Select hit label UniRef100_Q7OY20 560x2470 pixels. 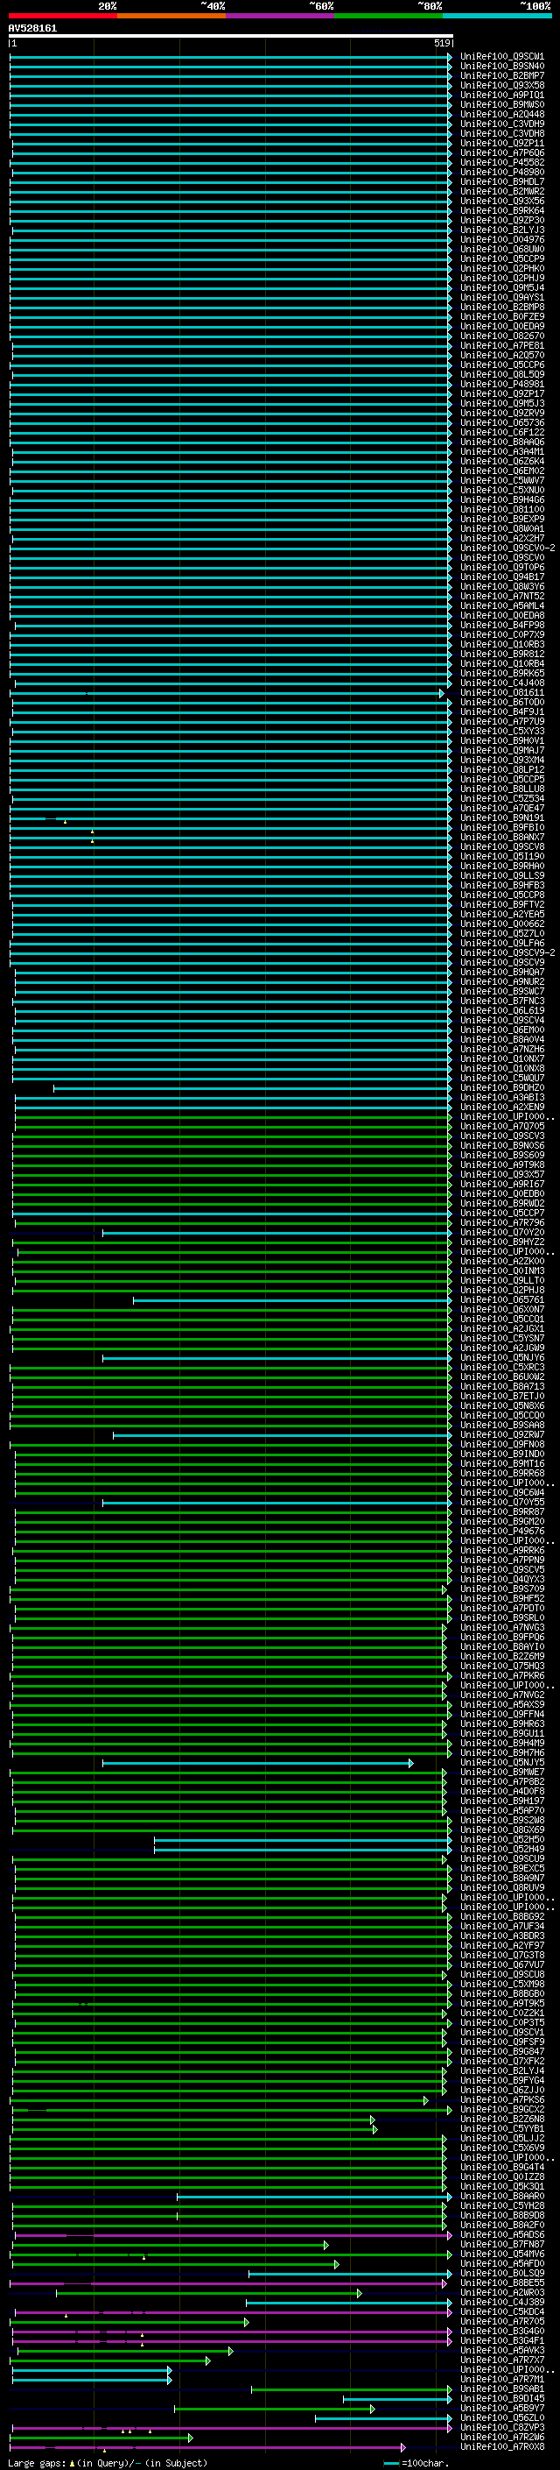point(501,1232)
